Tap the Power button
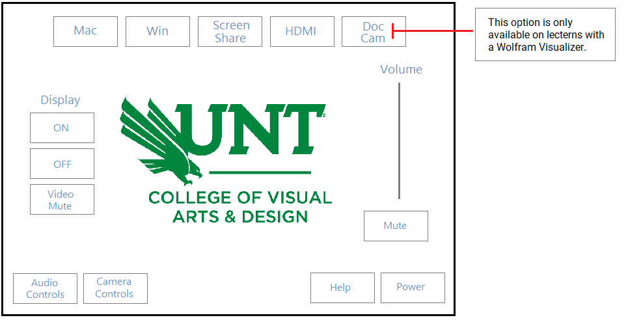 tap(413, 288)
